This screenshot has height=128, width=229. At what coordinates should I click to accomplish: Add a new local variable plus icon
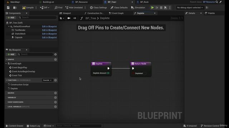coord(55,107)
